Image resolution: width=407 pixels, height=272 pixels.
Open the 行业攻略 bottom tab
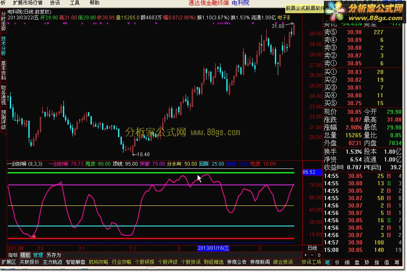(x=121, y=263)
